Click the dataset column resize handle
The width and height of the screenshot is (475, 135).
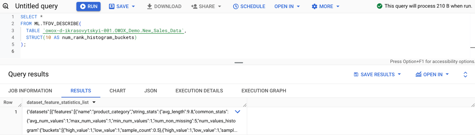245,105
